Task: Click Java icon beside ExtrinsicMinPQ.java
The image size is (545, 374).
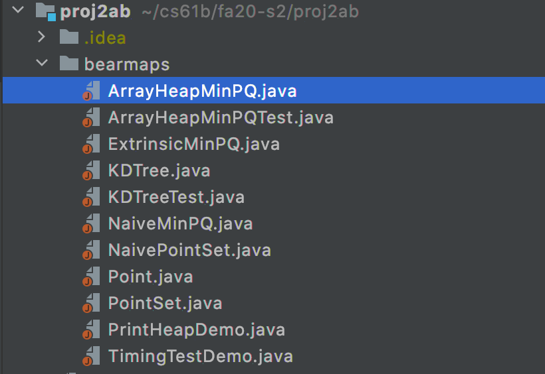Action: (91, 144)
